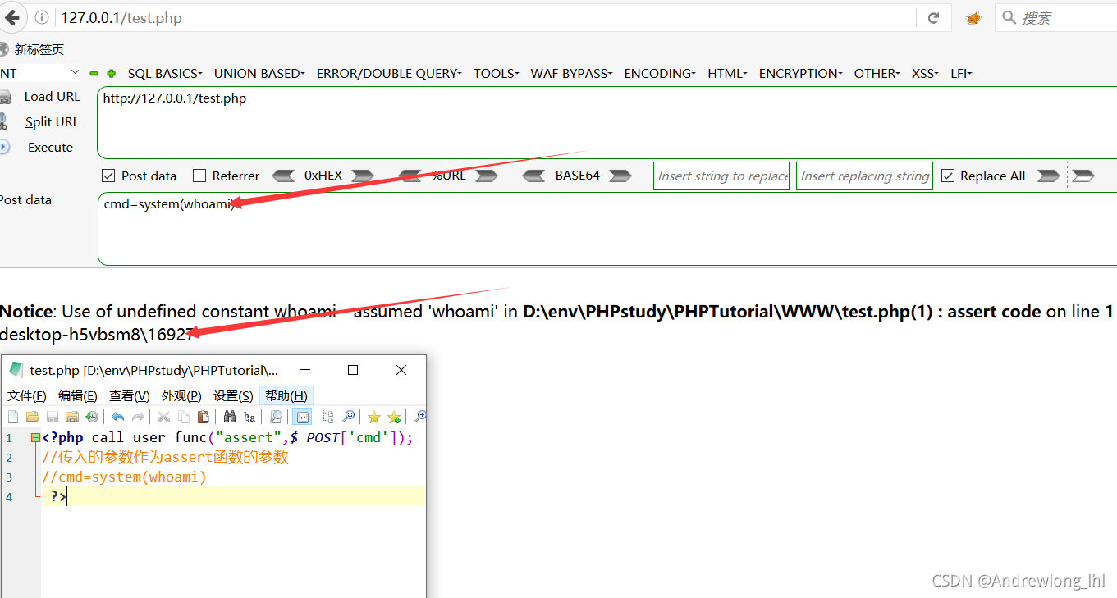
Task: Decode hex with the arrow left of 0xHEX
Action: coord(283,176)
